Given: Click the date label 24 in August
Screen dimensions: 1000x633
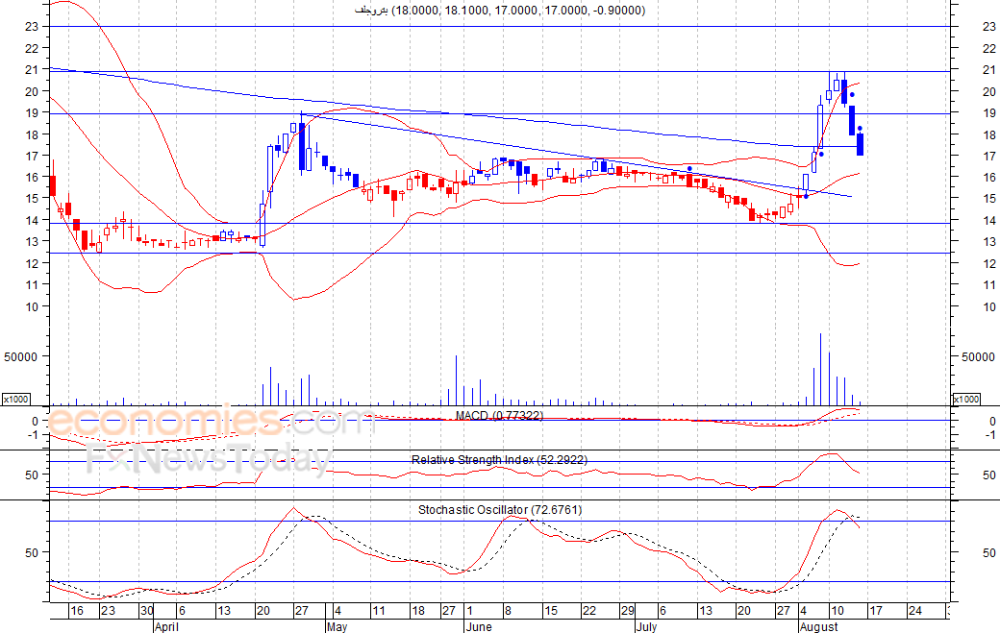Looking at the screenshot, I should point(915,611).
